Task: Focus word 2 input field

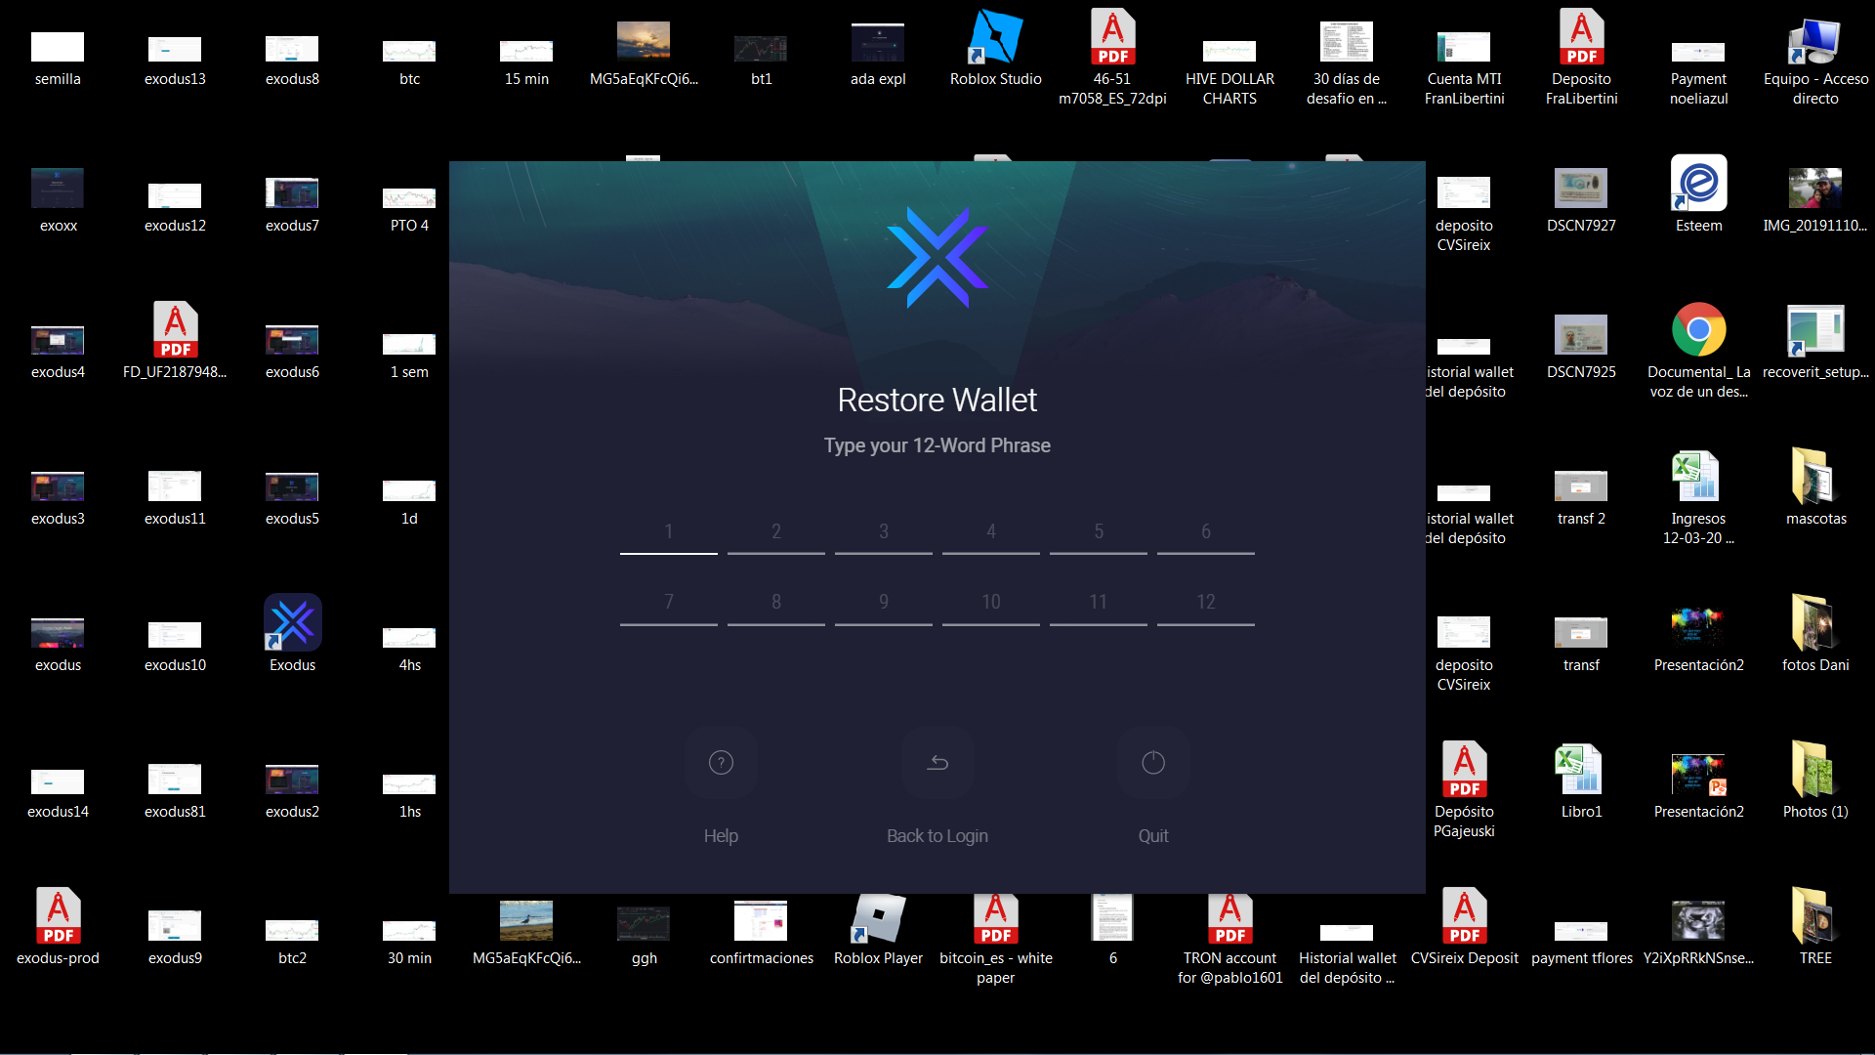Action: 776,532
